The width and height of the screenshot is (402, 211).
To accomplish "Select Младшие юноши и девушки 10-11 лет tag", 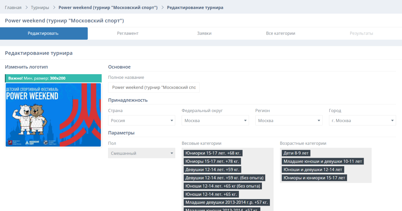I will (322, 161).
